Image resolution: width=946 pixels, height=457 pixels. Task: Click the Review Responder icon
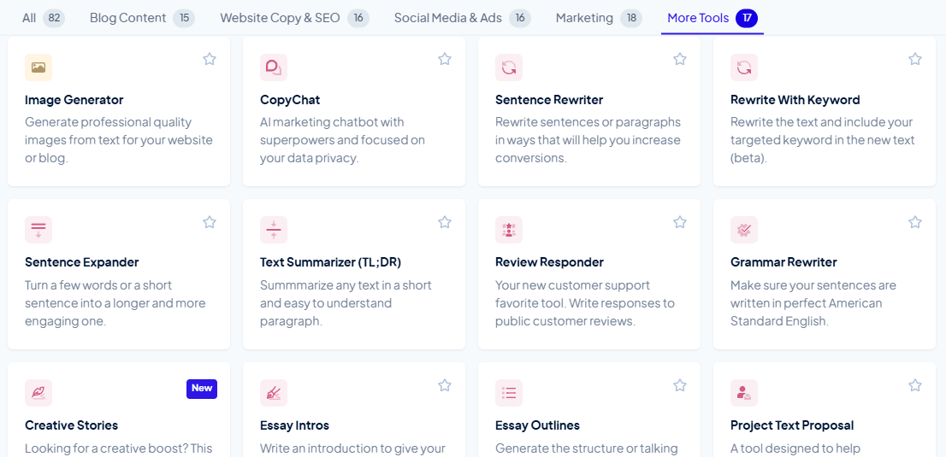509,230
